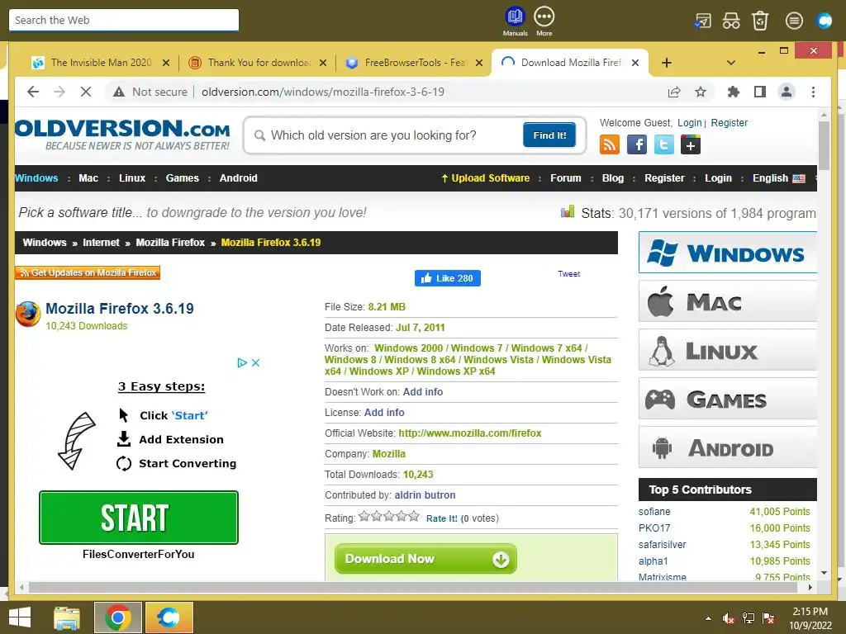Select Android in the site navigation

(239, 178)
